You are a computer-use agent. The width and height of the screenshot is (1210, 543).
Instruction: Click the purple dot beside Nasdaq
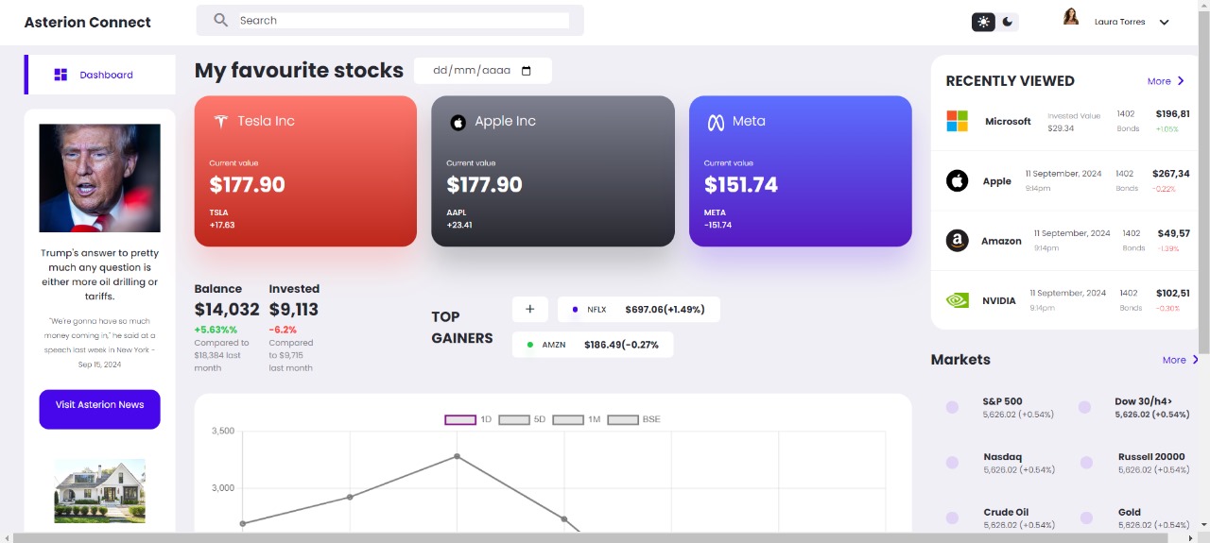[952, 463]
